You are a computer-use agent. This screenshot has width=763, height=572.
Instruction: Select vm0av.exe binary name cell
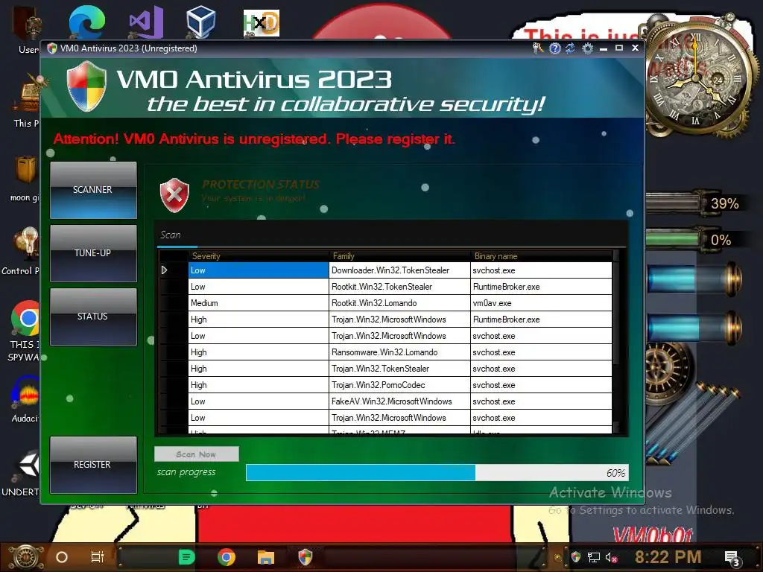click(541, 303)
